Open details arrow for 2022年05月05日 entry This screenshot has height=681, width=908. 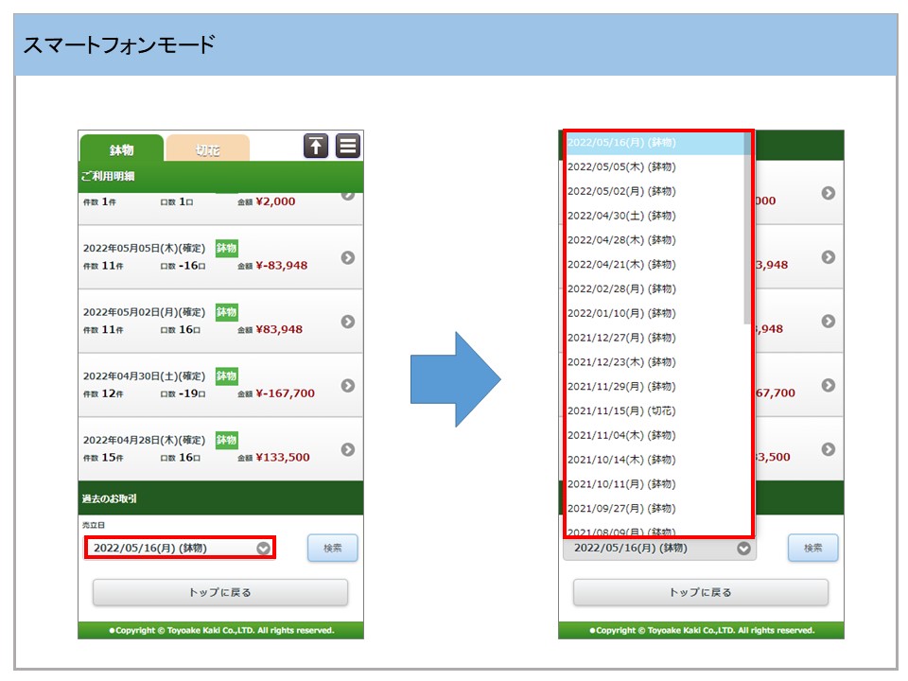[x=347, y=257]
